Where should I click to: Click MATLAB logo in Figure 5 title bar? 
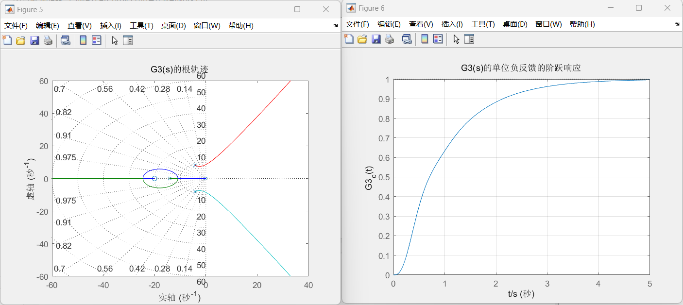tap(9, 9)
